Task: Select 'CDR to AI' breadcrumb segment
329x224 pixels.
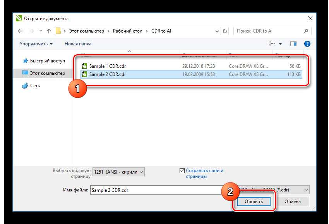Action: [x=161, y=31]
